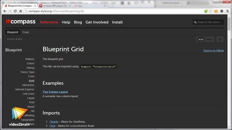Toggle the page theme power icon
This screenshot has height=130, width=232.
pos(220,39)
